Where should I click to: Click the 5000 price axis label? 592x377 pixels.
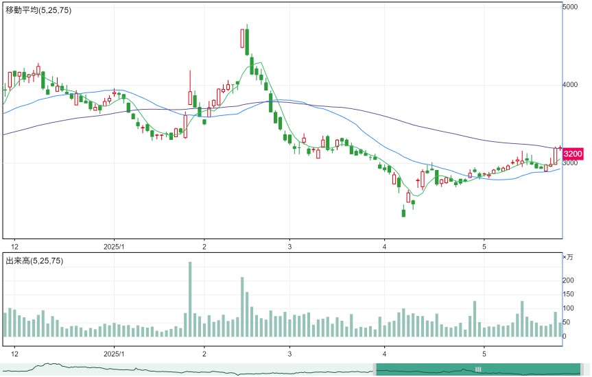570,7
